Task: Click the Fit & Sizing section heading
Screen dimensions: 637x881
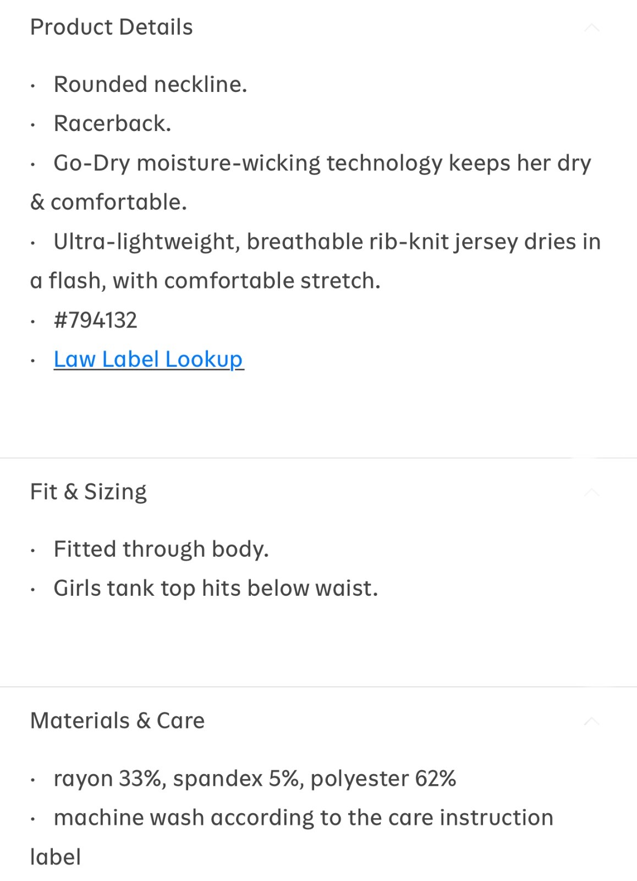Action: click(x=88, y=492)
